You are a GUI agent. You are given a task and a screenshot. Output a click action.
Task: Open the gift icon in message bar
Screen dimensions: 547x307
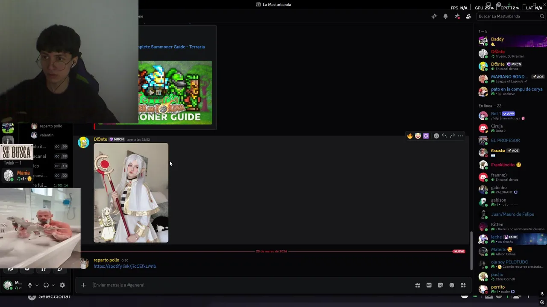click(x=418, y=285)
